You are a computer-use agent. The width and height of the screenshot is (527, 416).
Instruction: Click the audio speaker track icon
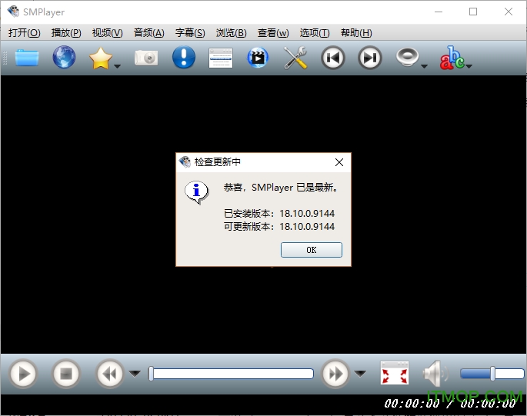click(x=407, y=57)
